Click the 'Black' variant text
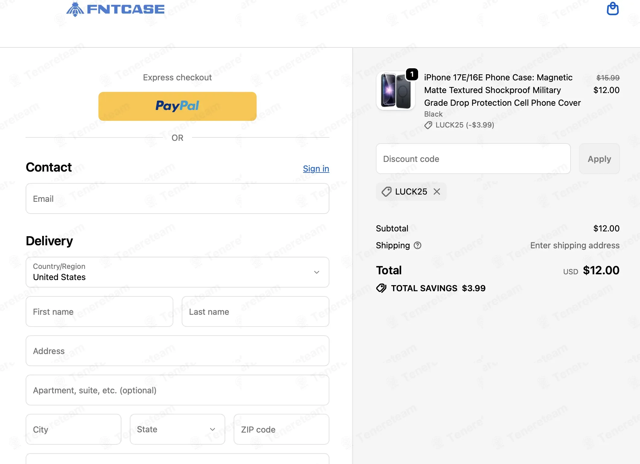 coord(433,114)
